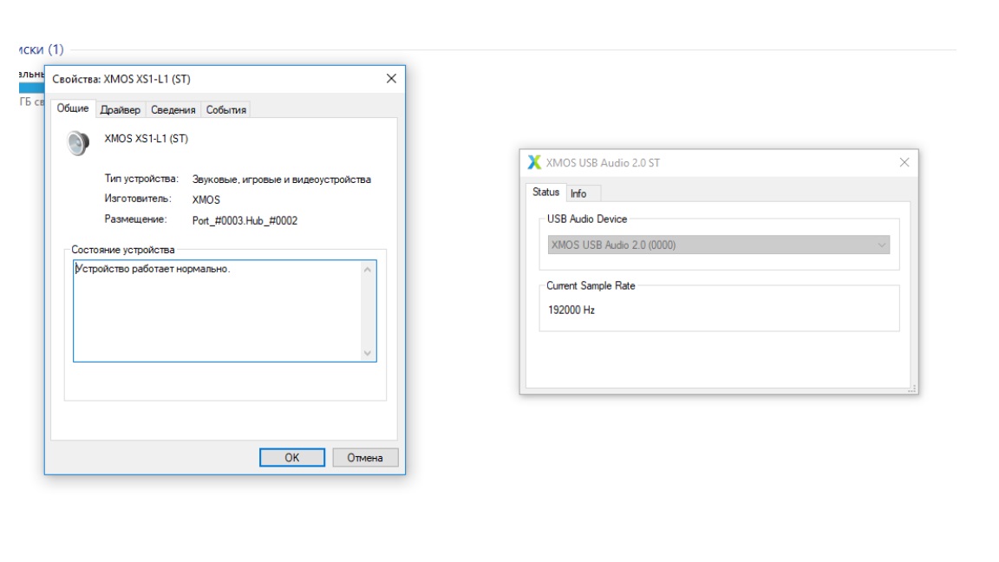Switch to the Общие tab

pyautogui.click(x=73, y=108)
